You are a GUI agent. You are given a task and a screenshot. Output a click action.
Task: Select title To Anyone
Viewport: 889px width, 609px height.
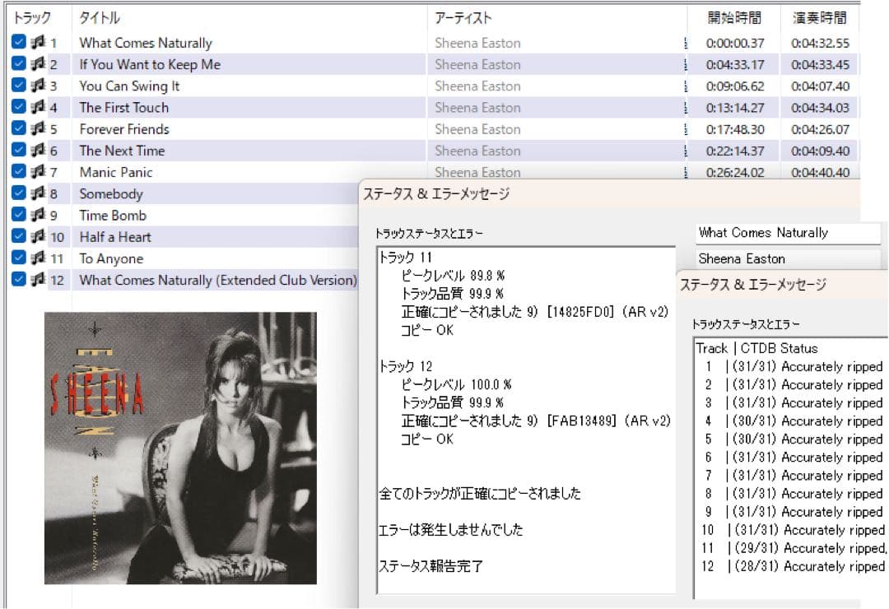click(x=111, y=258)
